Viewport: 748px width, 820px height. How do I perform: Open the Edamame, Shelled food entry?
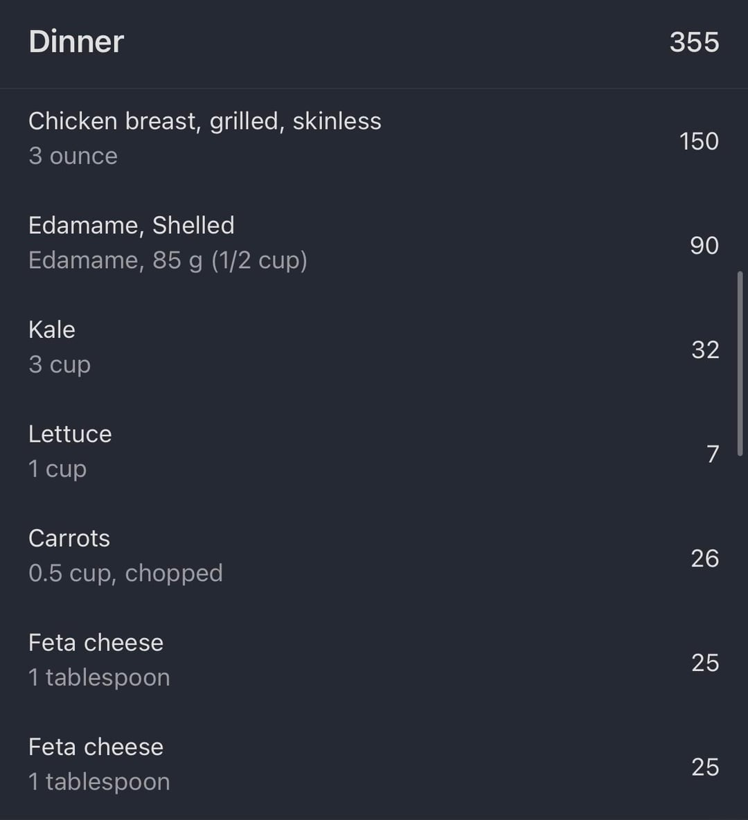pyautogui.click(x=132, y=226)
